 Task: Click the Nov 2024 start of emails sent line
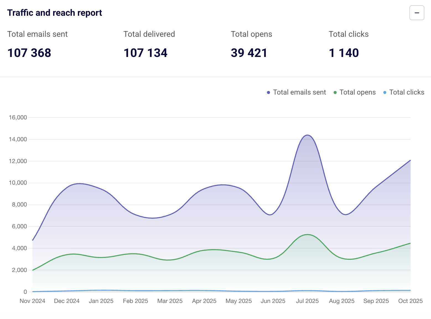point(33,240)
